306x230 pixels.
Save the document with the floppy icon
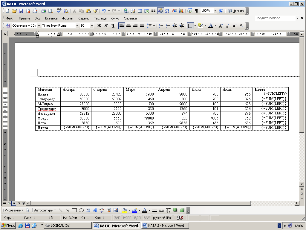click(21, 11)
